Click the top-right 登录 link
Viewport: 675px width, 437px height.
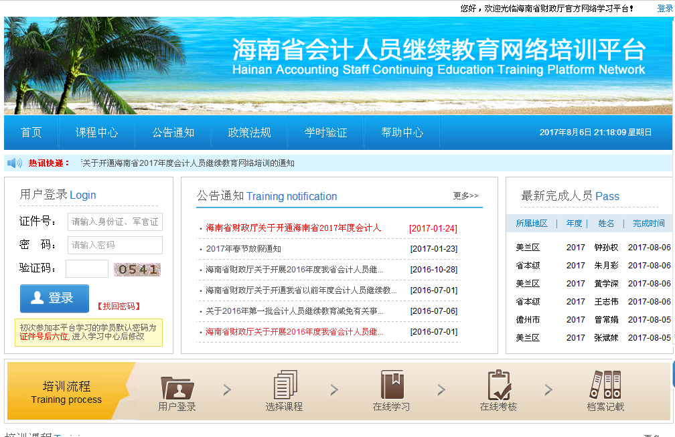pyautogui.click(x=664, y=8)
